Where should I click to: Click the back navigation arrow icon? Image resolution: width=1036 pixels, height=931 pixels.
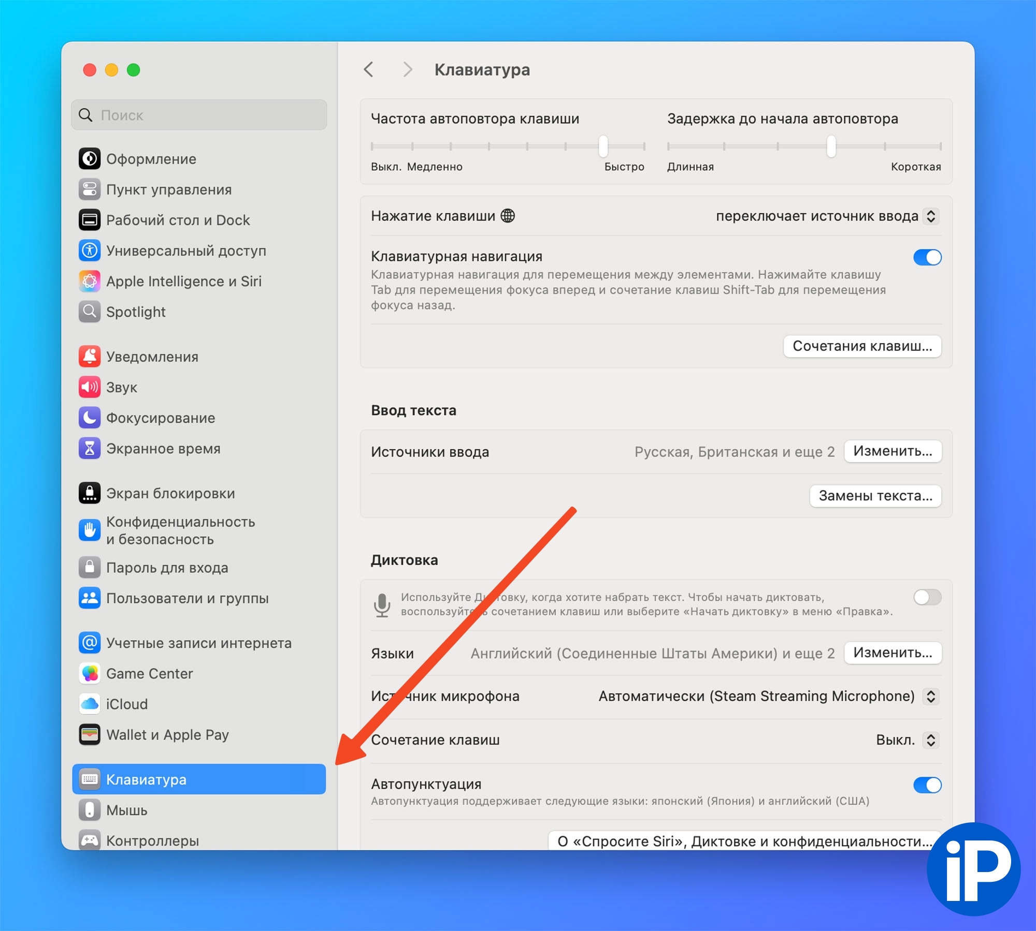[369, 69]
